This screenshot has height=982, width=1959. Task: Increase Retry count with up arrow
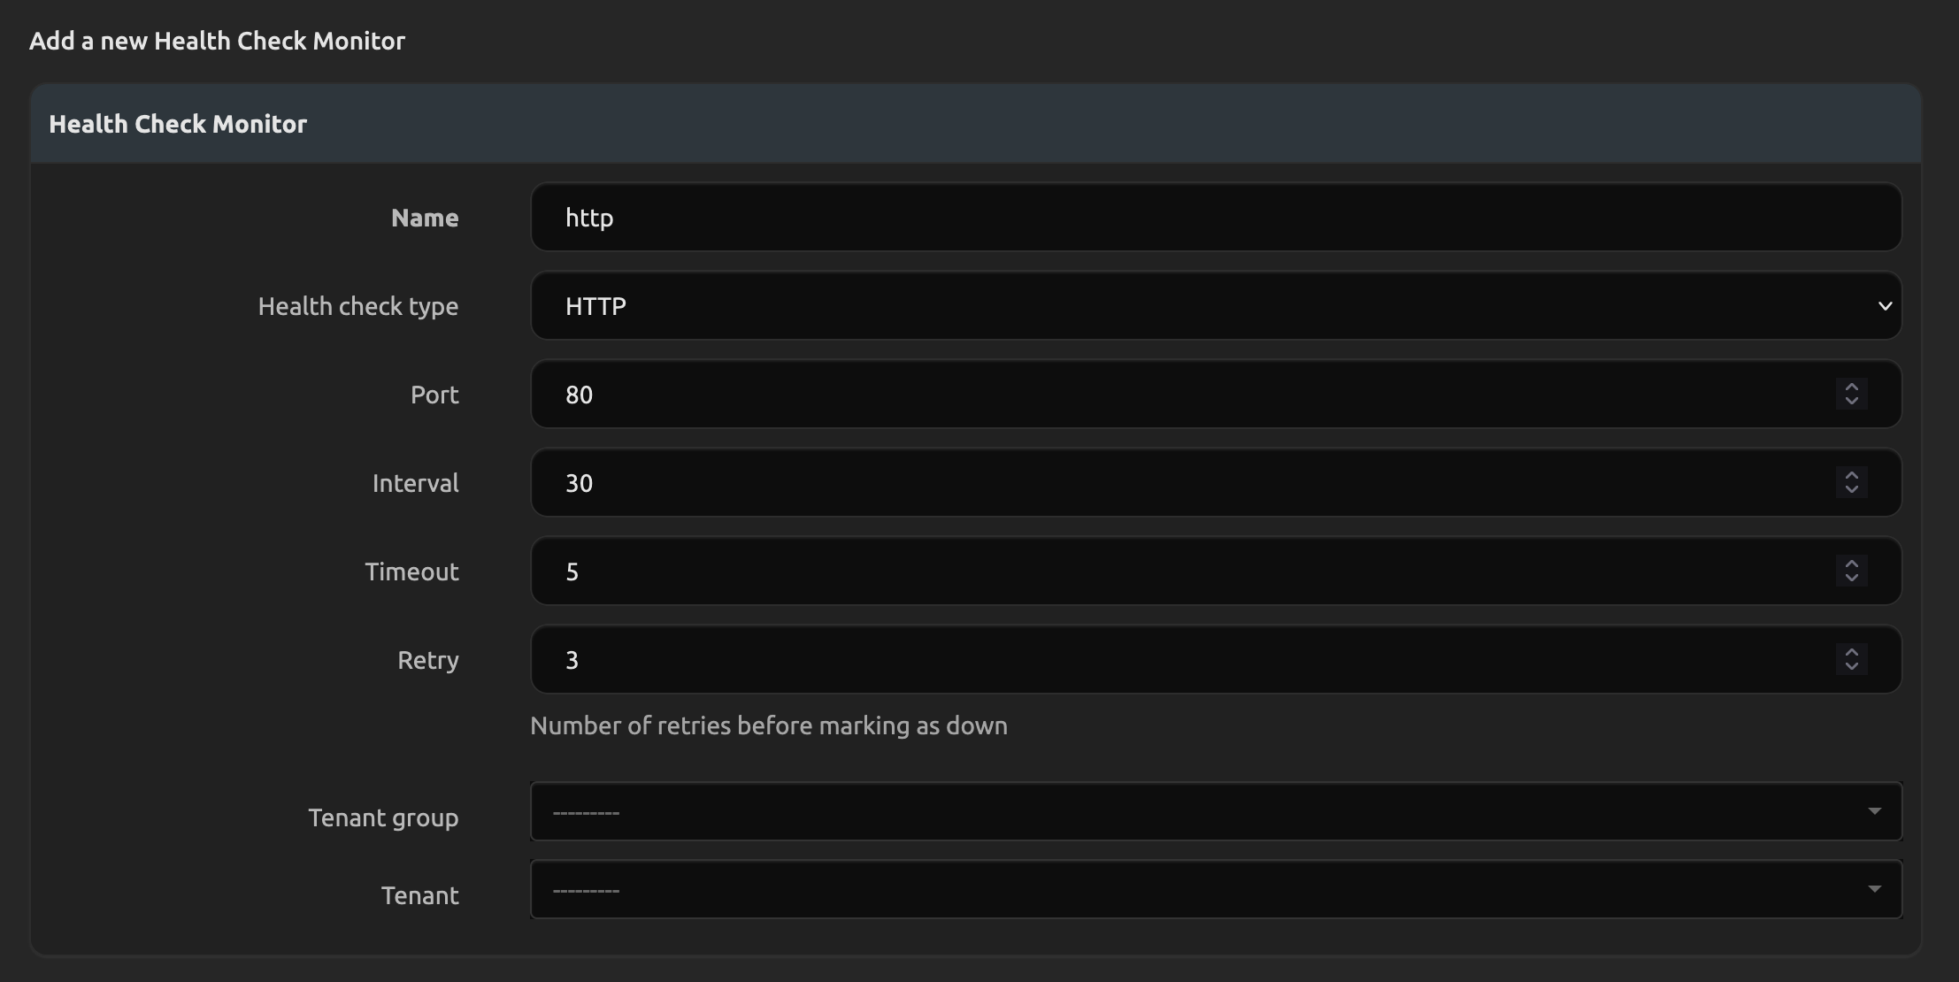1851,652
